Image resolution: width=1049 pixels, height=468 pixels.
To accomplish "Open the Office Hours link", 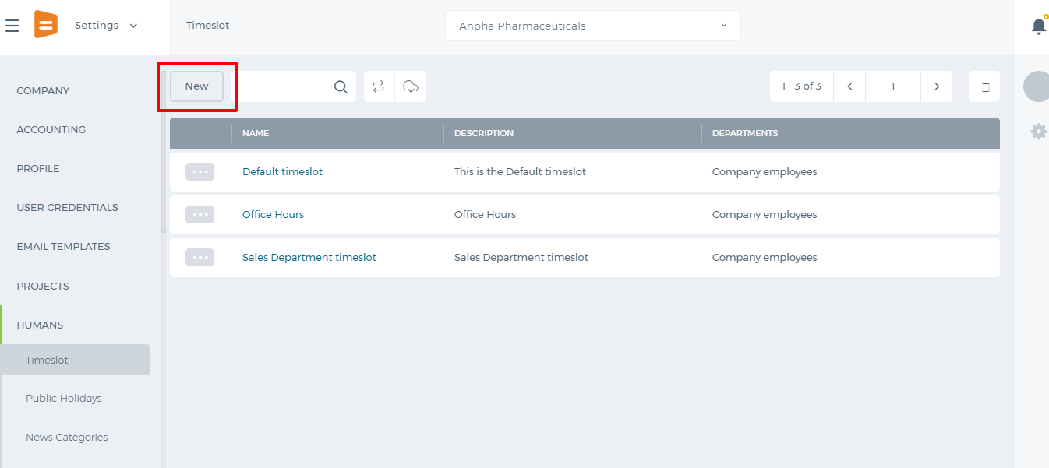I will (x=273, y=214).
